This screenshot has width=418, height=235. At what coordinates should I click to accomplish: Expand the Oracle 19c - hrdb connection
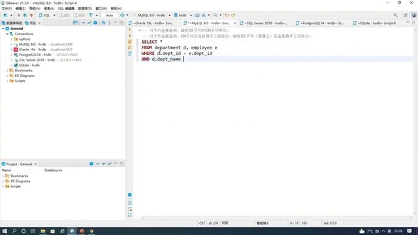[x=11, y=50]
